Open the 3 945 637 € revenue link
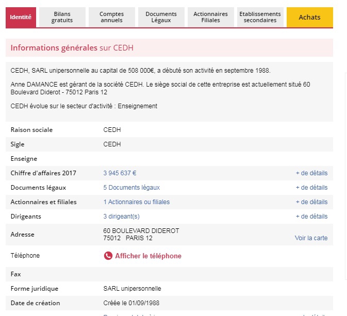The height and width of the screenshot is (316, 347). (120, 173)
